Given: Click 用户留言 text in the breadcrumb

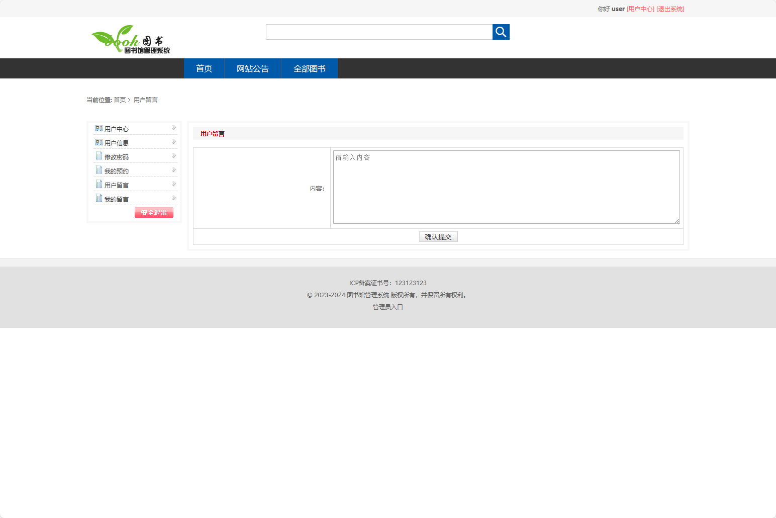Looking at the screenshot, I should coord(146,100).
